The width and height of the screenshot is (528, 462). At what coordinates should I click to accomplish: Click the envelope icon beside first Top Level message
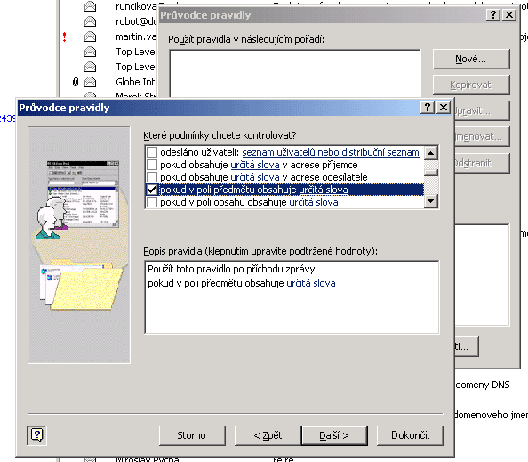(x=90, y=52)
